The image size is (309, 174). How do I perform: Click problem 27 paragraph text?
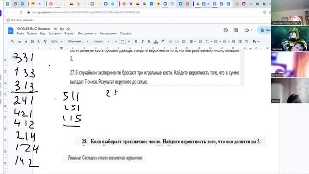click(x=154, y=77)
